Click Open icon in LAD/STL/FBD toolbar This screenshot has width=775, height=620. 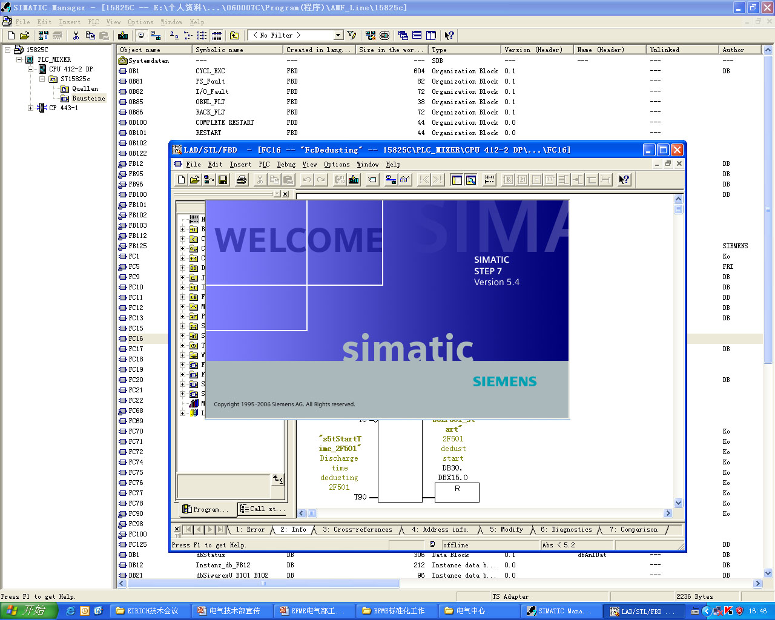tap(194, 180)
